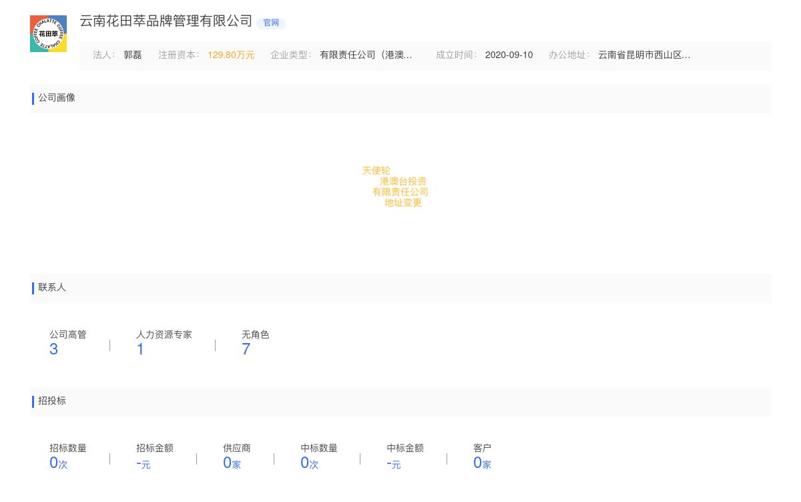Select the 港澳台投资 tag in word cloud
Image resolution: width=801 pixels, height=502 pixels.
(403, 182)
